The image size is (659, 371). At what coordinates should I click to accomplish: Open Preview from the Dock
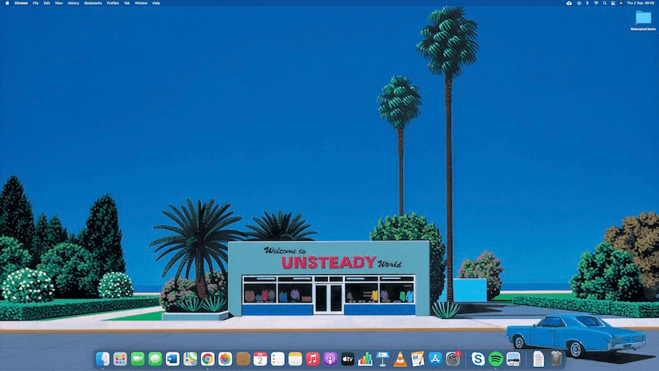coord(513,360)
